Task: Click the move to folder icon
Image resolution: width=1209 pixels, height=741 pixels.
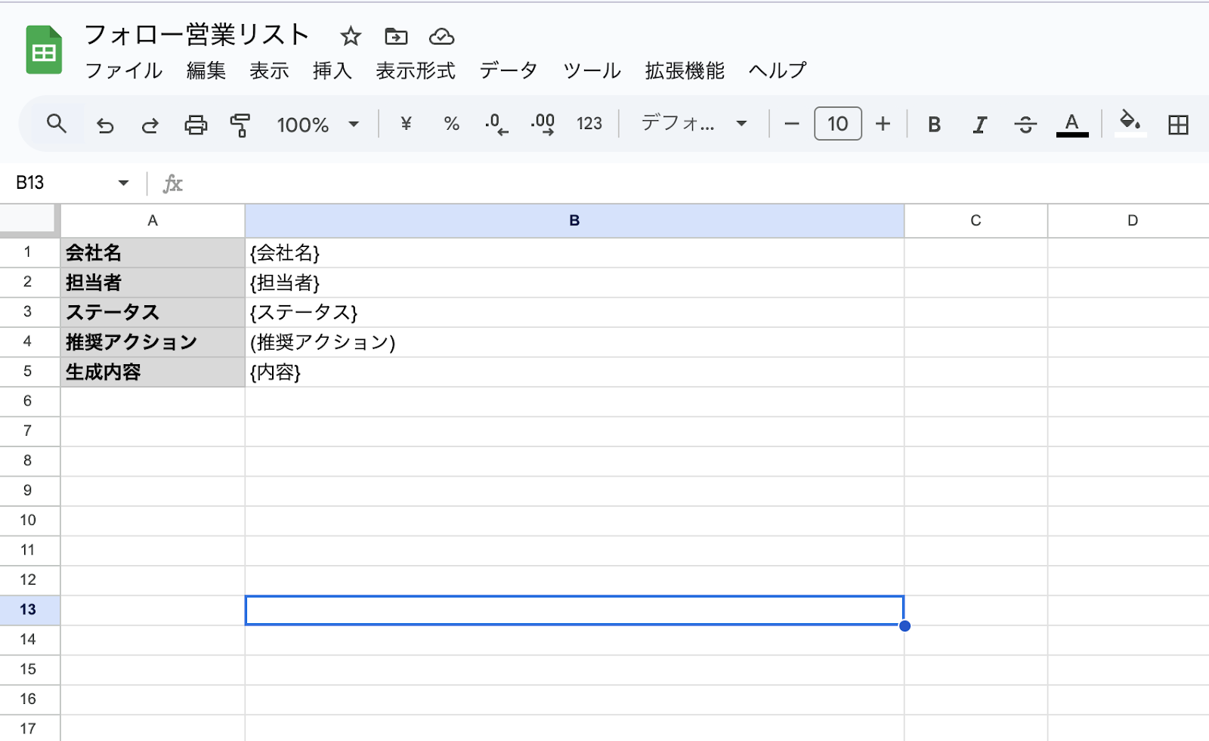Action: [396, 36]
